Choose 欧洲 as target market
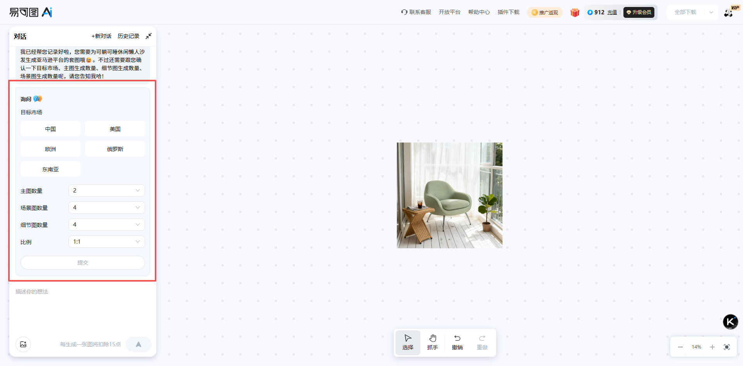The width and height of the screenshot is (743, 366). 51,149
